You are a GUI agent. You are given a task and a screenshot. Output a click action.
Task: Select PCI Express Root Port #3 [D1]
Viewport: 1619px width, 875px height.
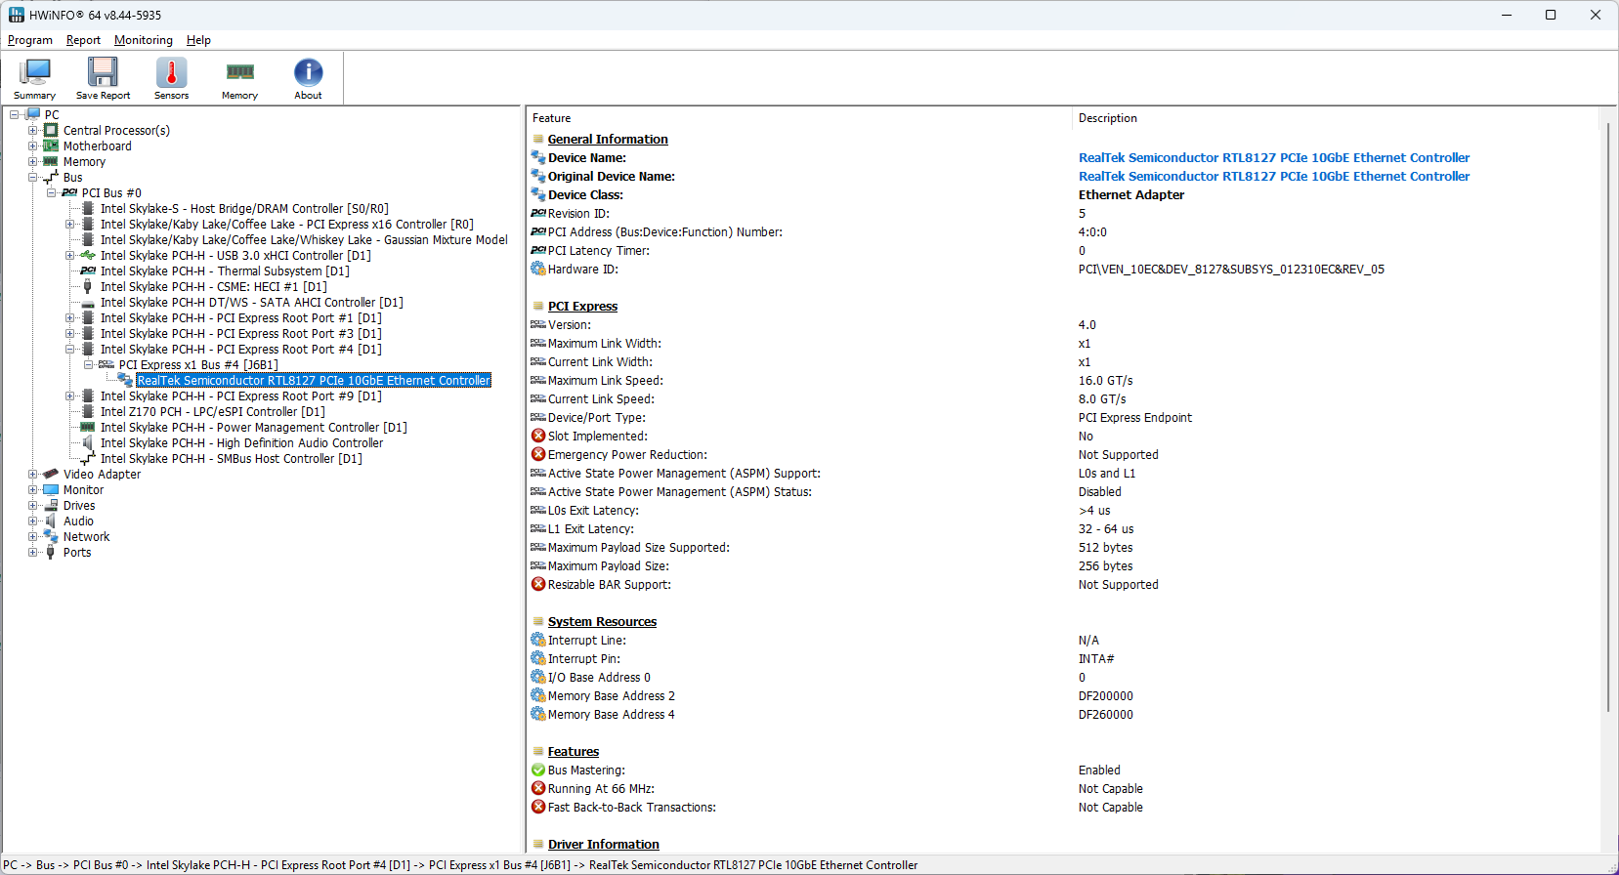pos(241,333)
